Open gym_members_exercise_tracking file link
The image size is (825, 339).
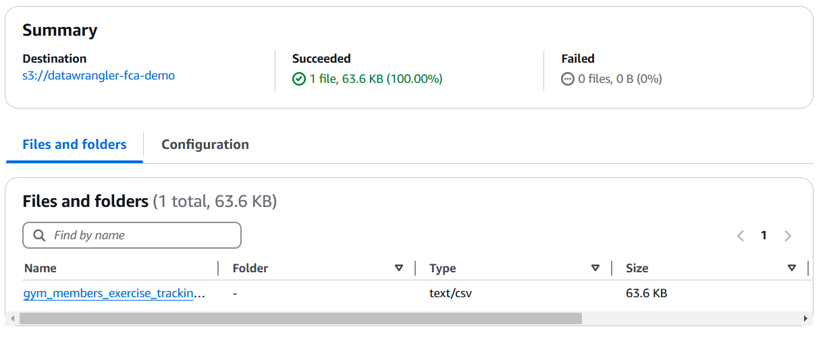[115, 294]
